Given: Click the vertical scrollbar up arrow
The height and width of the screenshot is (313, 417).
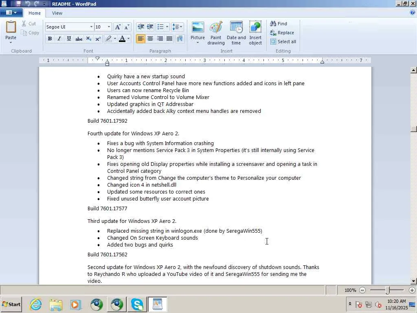Looking at the screenshot, I should (414, 70).
